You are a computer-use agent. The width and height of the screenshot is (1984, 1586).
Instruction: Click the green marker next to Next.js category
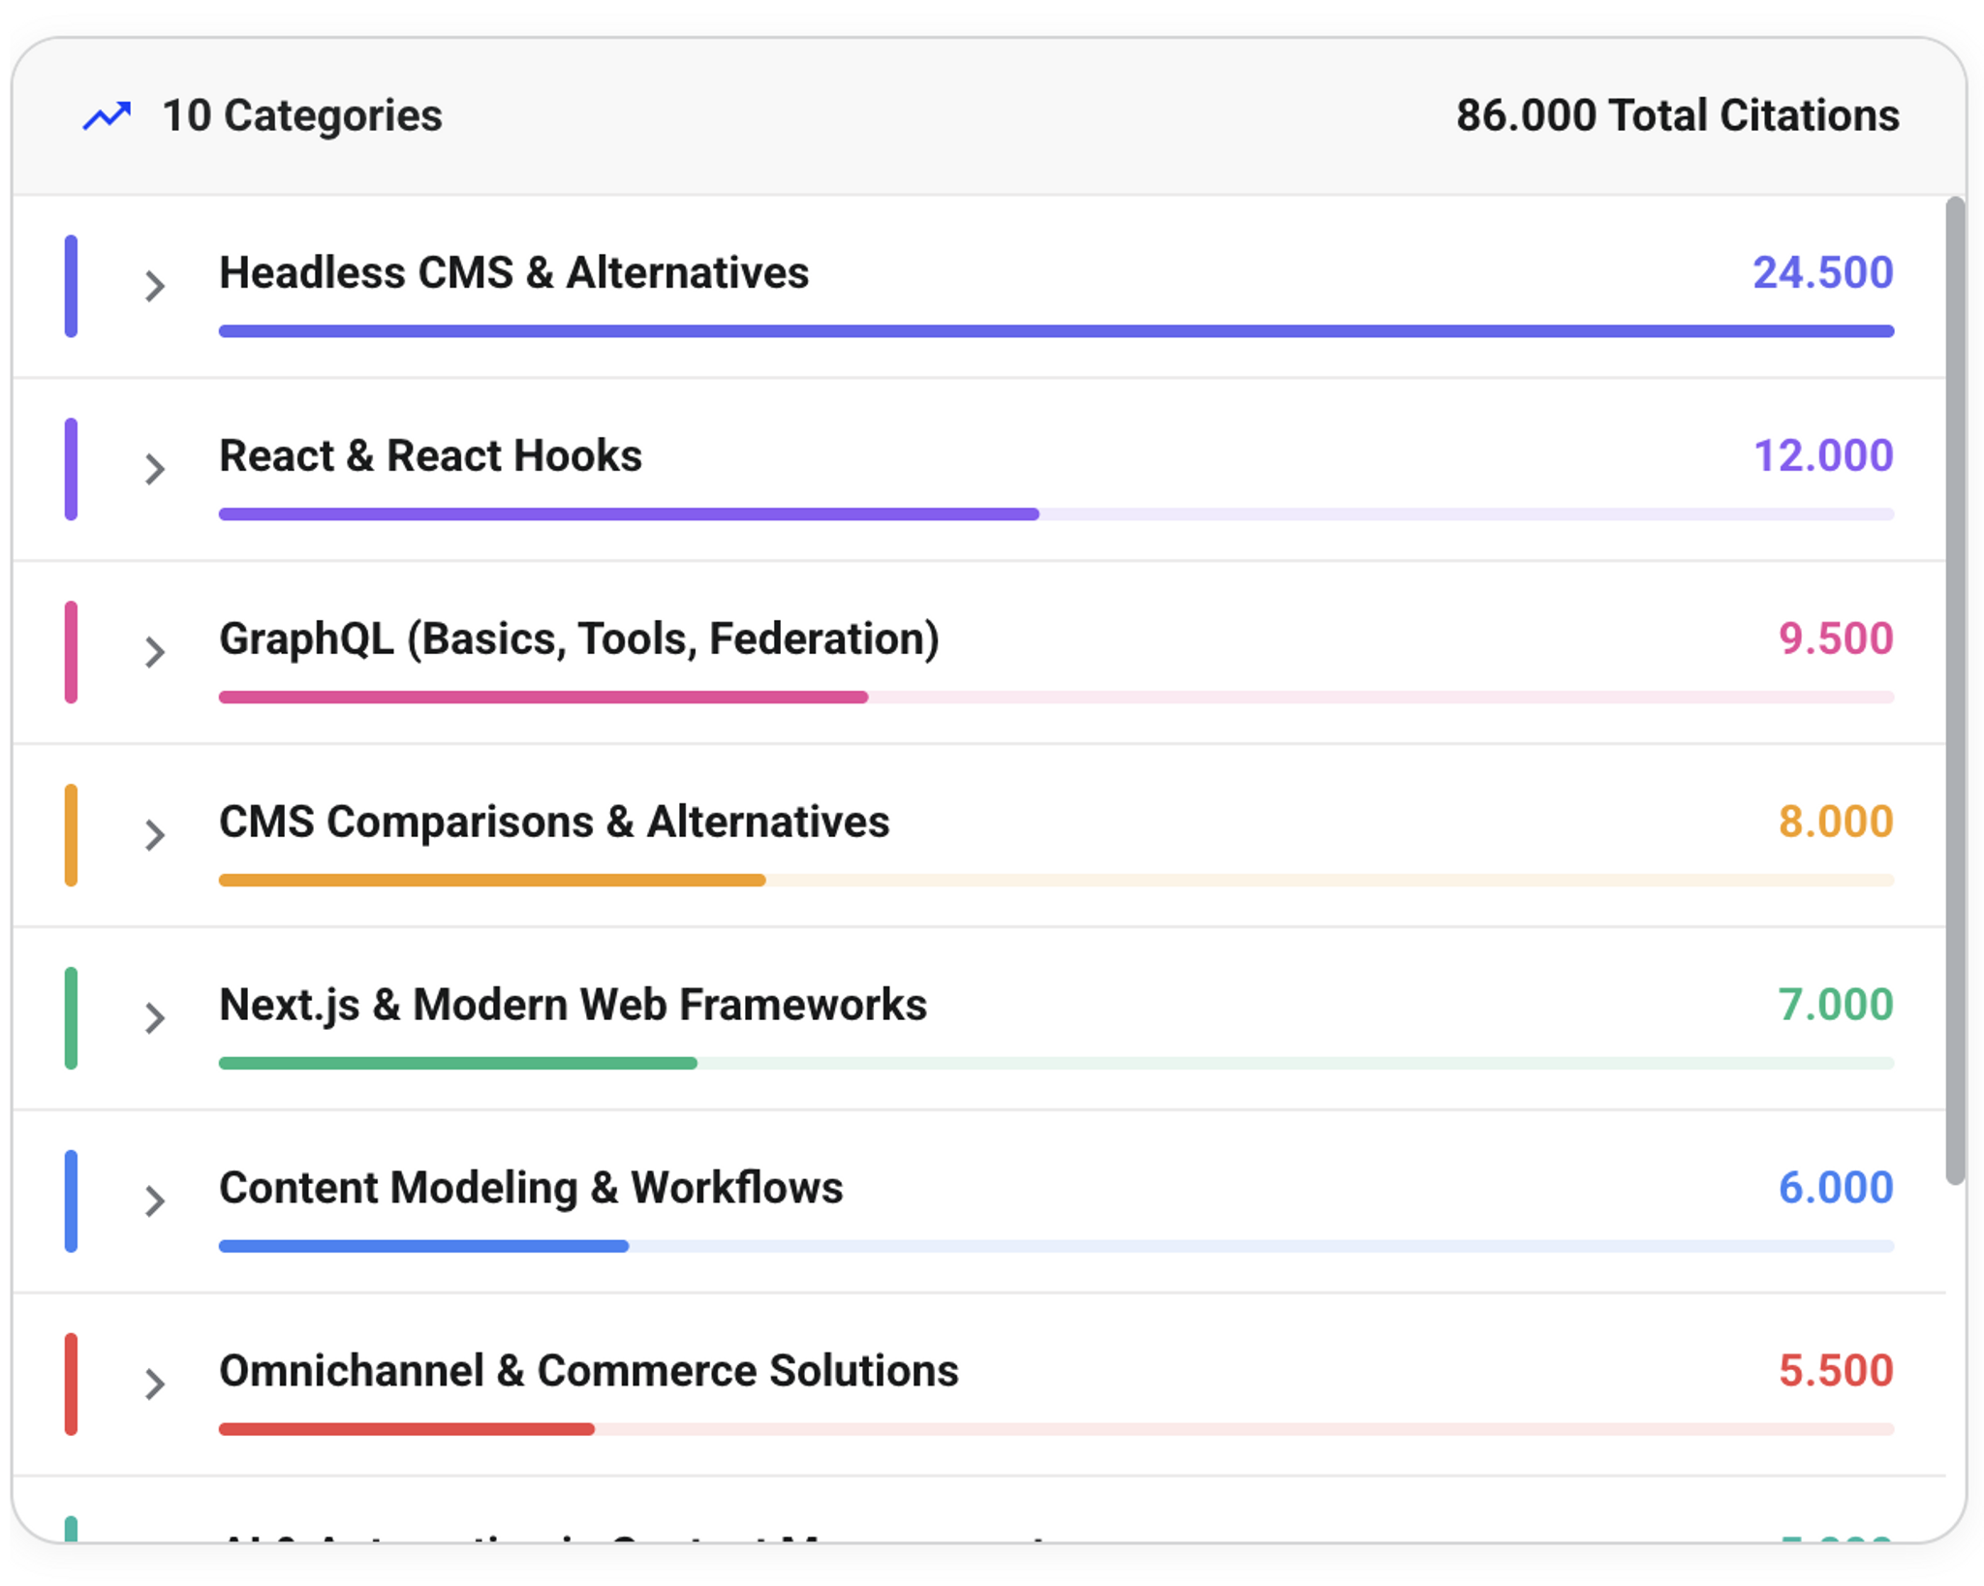click(x=72, y=1016)
